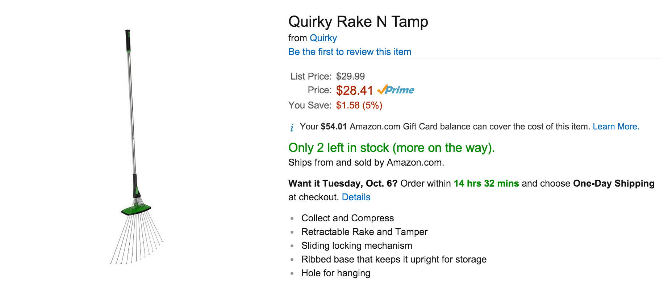Click the 'Only 2 left in stock' notice
This screenshot has width=668, height=290.
point(391,148)
